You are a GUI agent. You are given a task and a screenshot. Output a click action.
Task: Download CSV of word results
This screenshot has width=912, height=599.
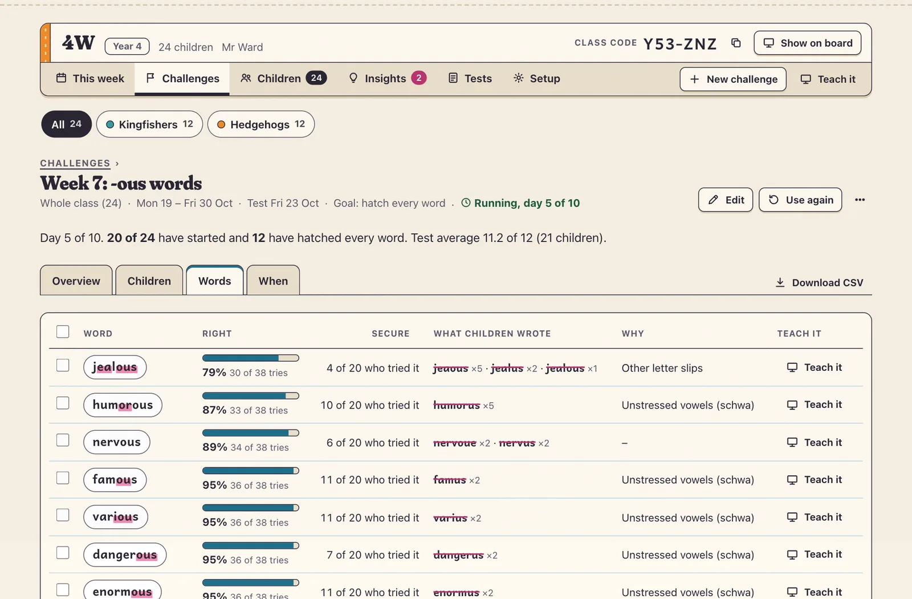pyautogui.click(x=819, y=282)
